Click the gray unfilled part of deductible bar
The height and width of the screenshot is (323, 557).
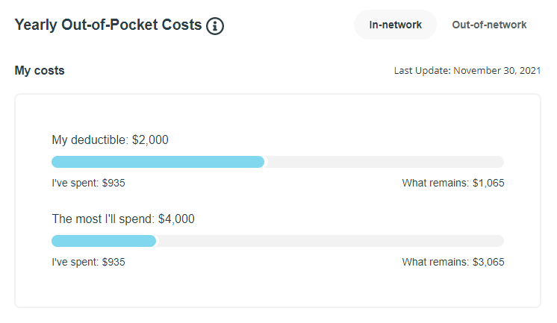385,162
